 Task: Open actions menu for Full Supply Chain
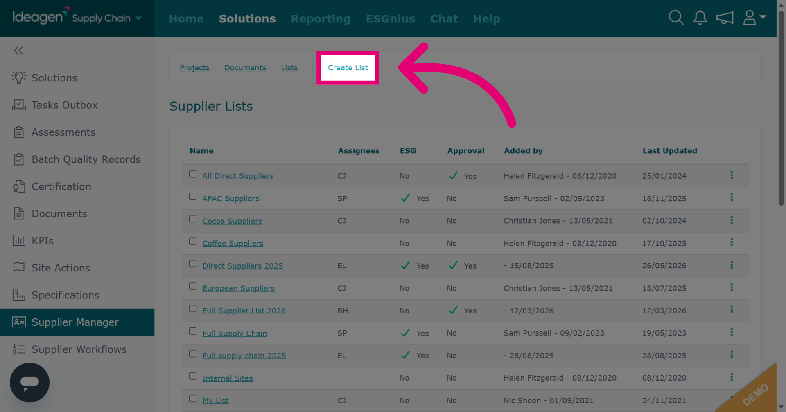pos(732,333)
